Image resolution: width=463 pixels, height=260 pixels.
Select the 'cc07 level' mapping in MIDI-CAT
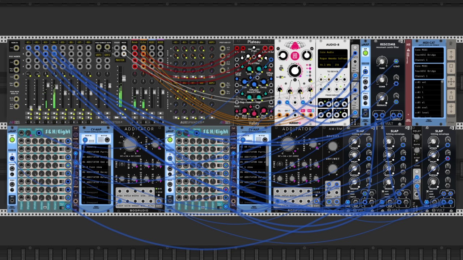click(427, 113)
